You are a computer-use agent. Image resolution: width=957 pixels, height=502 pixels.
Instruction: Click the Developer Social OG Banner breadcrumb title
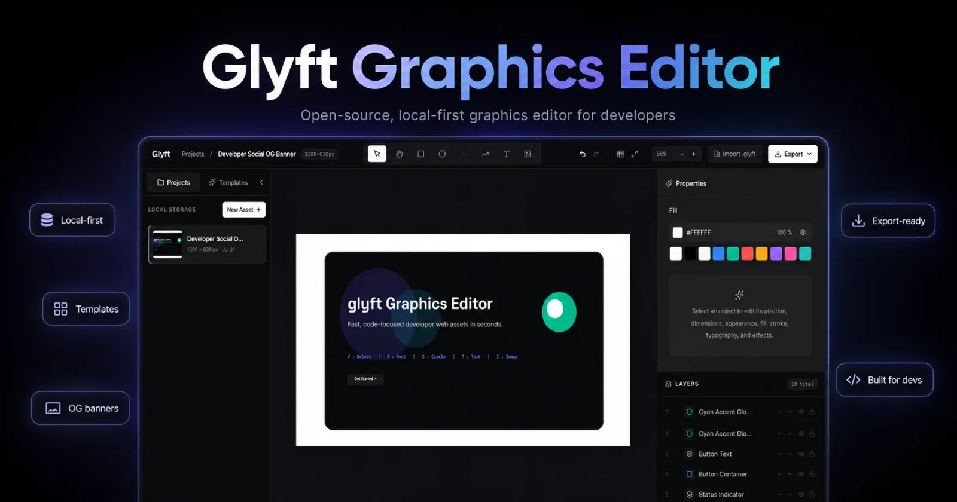(257, 154)
